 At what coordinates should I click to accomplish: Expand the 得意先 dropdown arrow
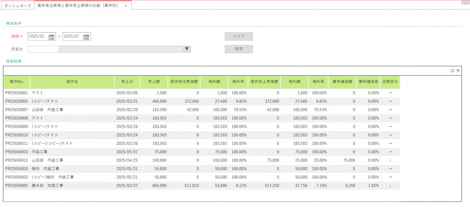pos(187,49)
